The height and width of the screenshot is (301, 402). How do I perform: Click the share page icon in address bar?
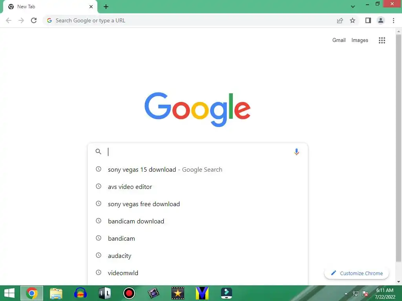(x=340, y=20)
